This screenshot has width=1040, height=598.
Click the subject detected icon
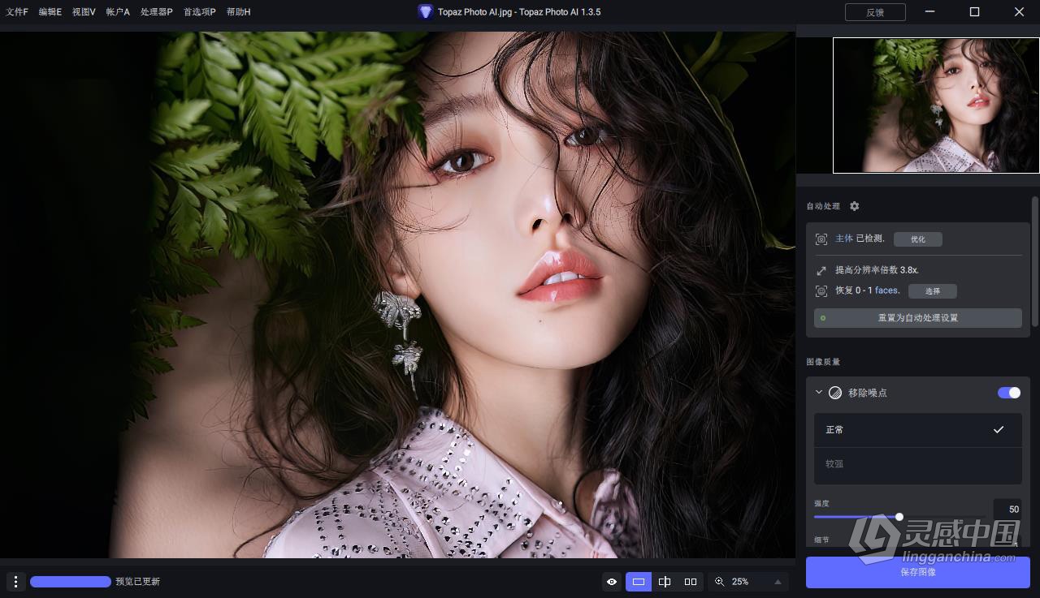821,239
